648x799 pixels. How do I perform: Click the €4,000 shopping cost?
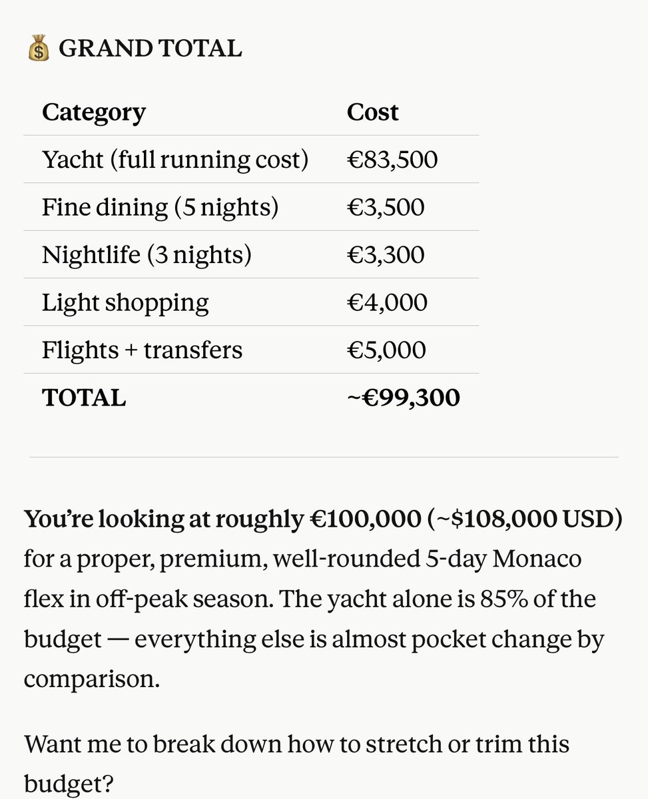pyautogui.click(x=387, y=302)
